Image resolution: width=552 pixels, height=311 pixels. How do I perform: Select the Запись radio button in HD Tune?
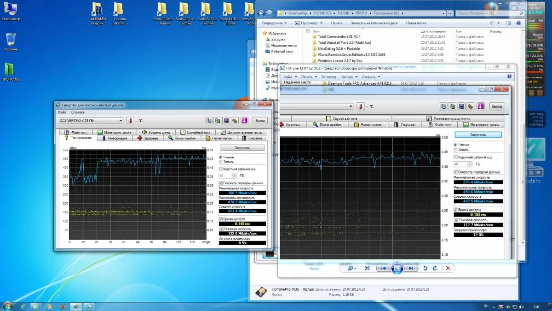[x=220, y=162]
